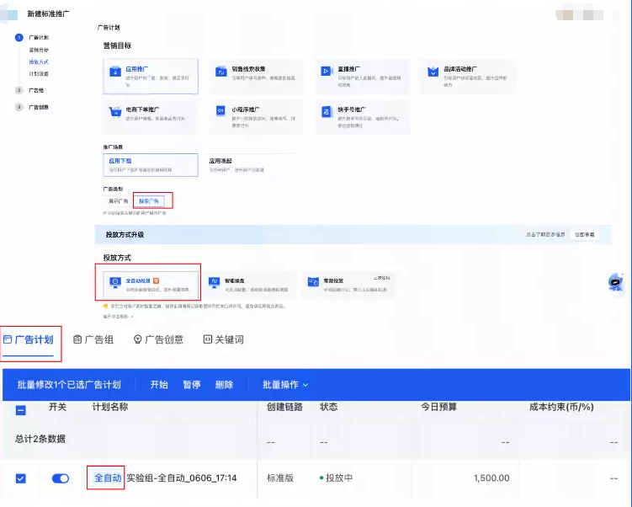Click the 全自动 tag on plan name
The height and width of the screenshot is (507, 632).
coord(107,478)
